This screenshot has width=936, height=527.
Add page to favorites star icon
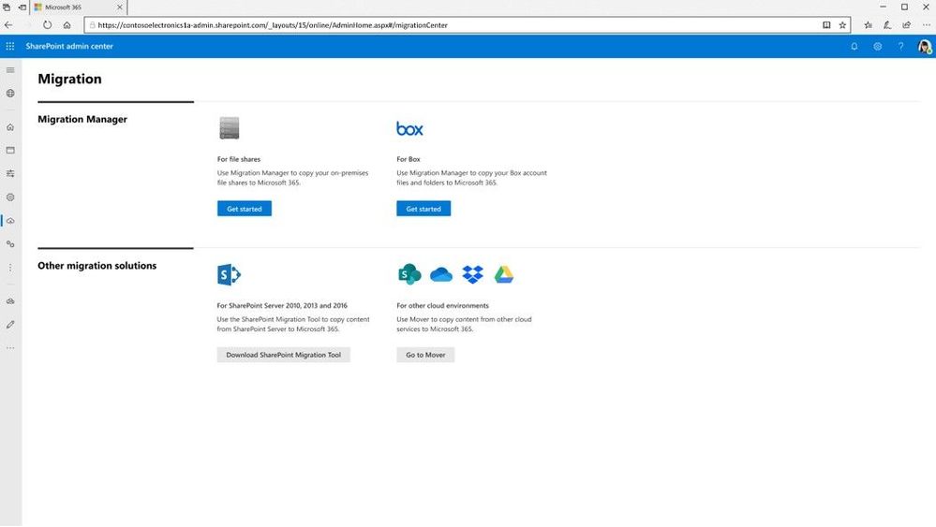(x=842, y=25)
